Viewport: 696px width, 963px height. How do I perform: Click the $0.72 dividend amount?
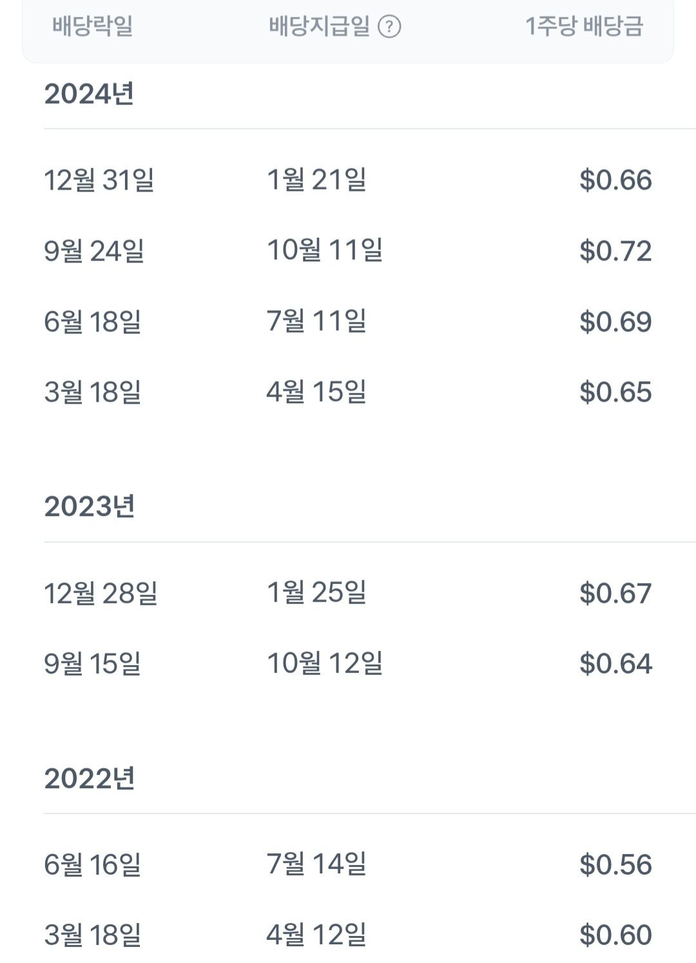(615, 251)
